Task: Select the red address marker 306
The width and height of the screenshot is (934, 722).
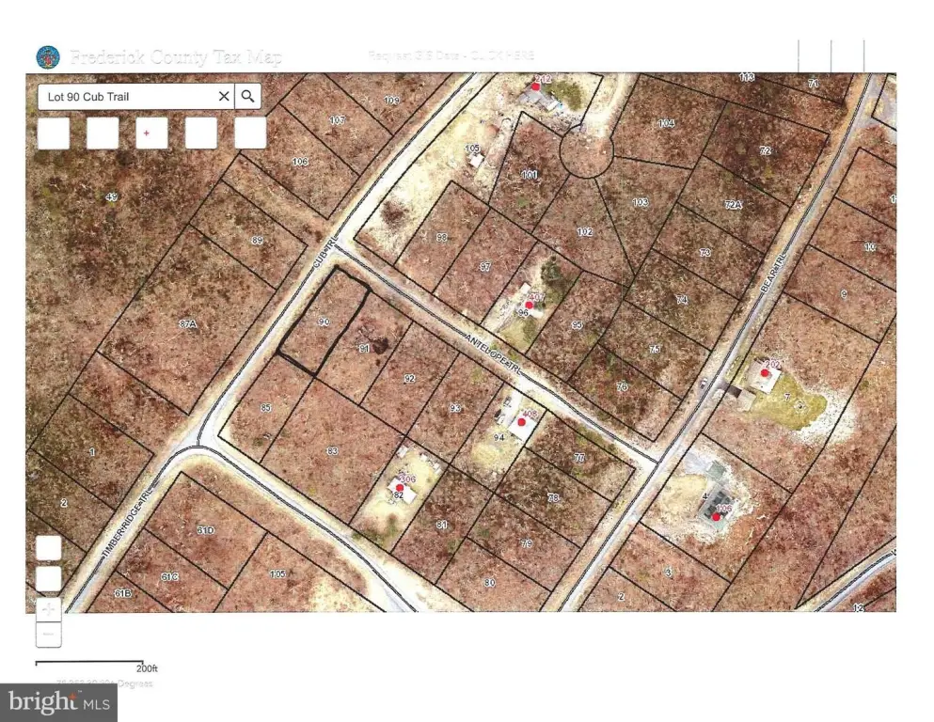Action: pyautogui.click(x=400, y=488)
